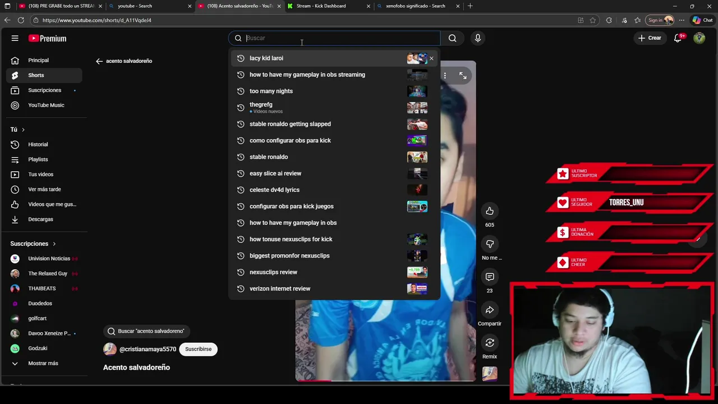The height and width of the screenshot is (404, 718).
Task: Expand the Tú section chevron
Action: pyautogui.click(x=23, y=130)
